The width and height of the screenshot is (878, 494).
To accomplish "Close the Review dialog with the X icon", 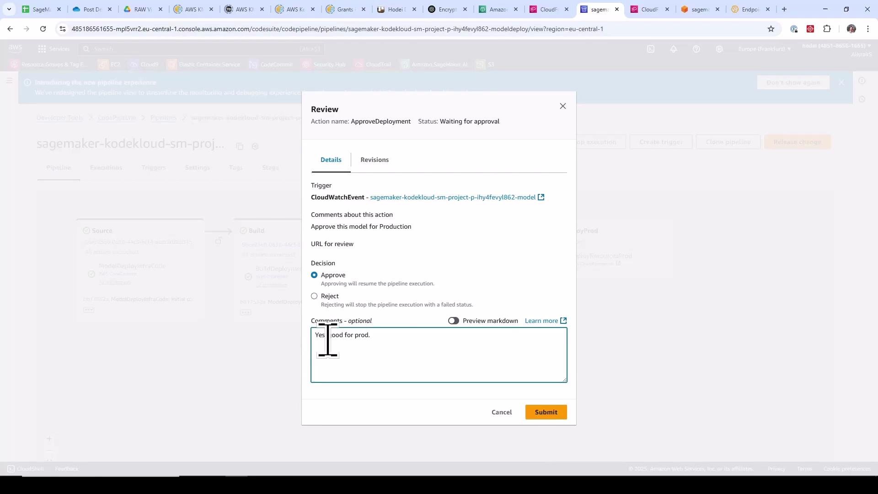I will tap(563, 106).
